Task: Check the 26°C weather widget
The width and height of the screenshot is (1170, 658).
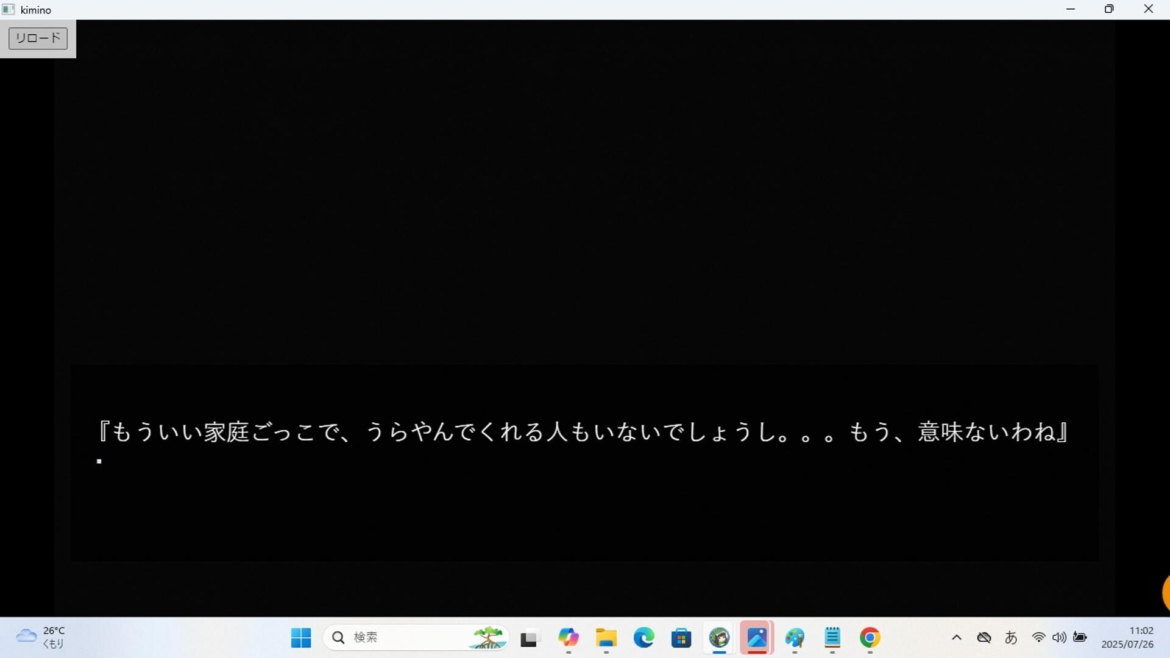Action: coord(40,637)
